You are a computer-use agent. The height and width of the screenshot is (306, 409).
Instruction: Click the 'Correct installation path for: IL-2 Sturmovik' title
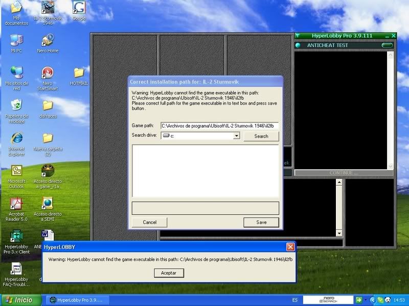click(184, 82)
